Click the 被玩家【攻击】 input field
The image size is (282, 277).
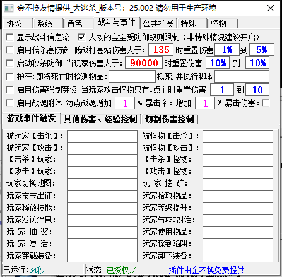click(102, 148)
